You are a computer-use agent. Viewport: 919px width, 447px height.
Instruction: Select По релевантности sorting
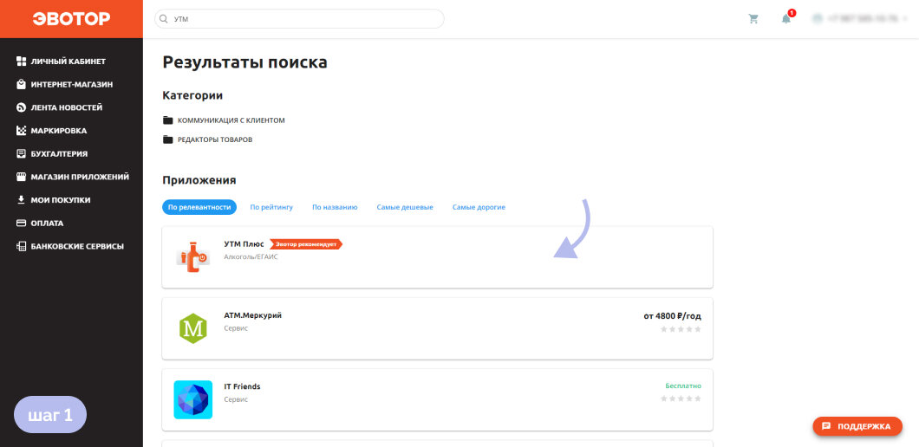[x=199, y=207]
